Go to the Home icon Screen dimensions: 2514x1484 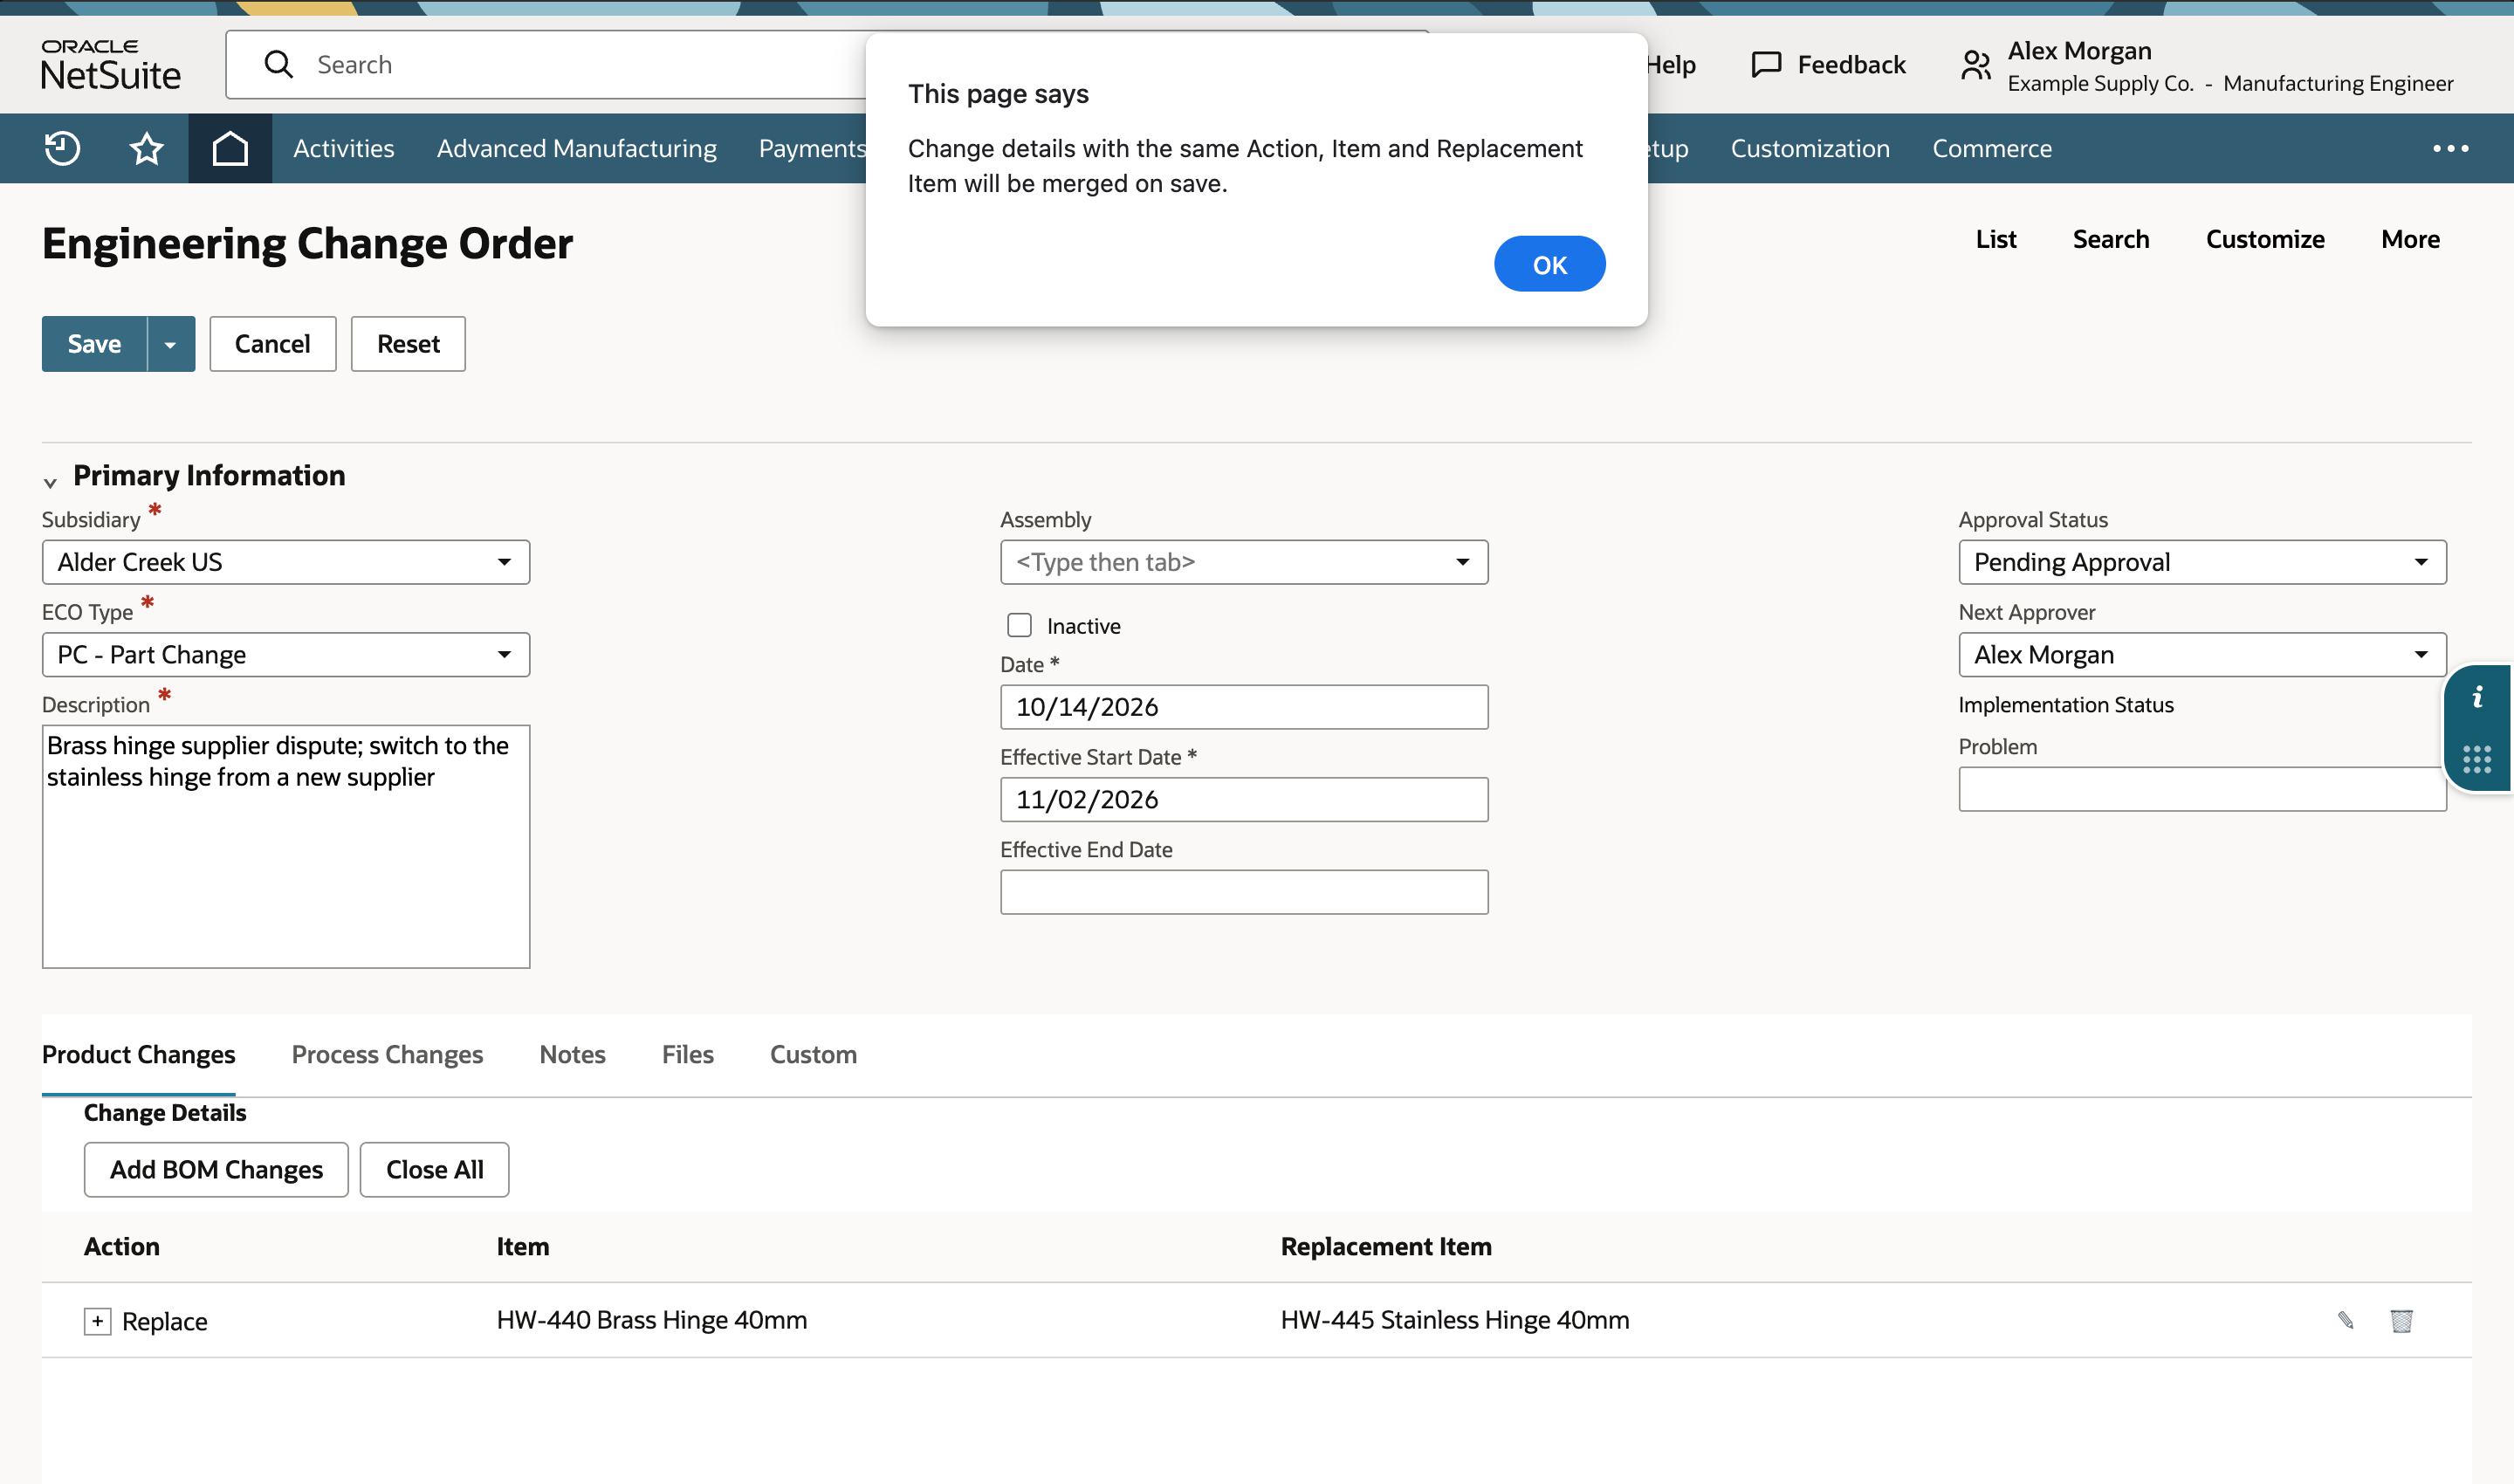point(230,148)
